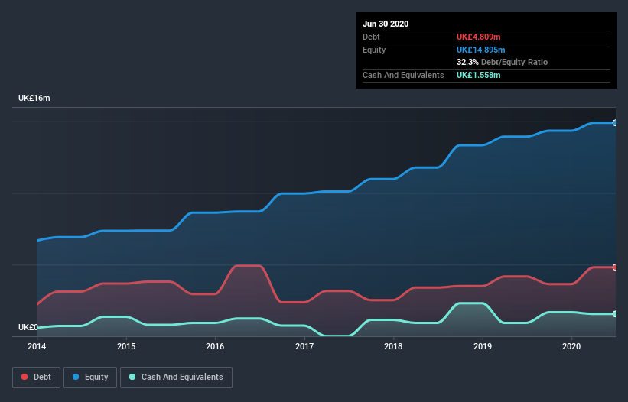Click the 2016 x-axis label
The height and width of the screenshot is (402, 628).
pyautogui.click(x=215, y=346)
